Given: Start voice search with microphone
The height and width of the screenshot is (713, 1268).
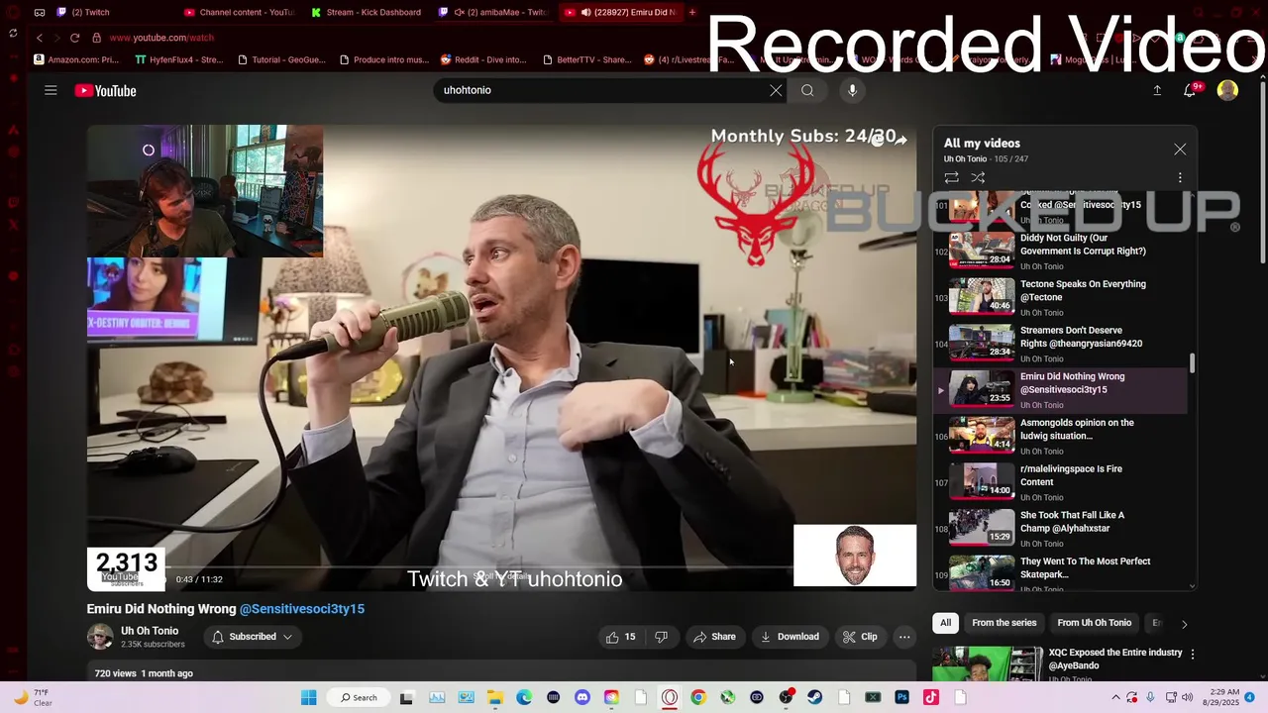Looking at the screenshot, I should pos(852,90).
